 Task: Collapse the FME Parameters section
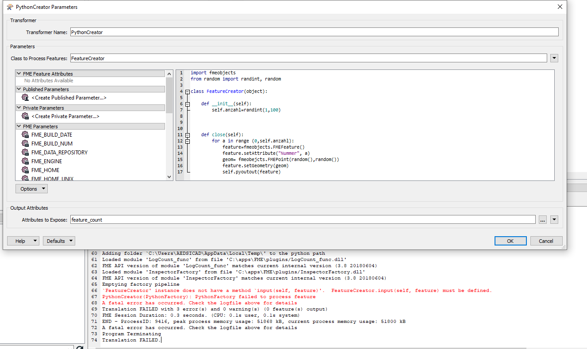[19, 127]
